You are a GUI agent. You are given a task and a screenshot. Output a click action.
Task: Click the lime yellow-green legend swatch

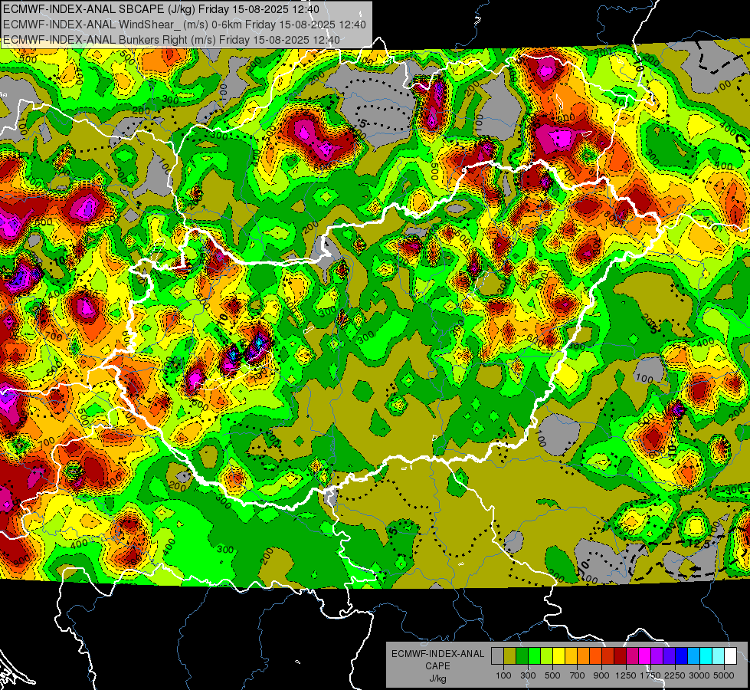(x=547, y=656)
